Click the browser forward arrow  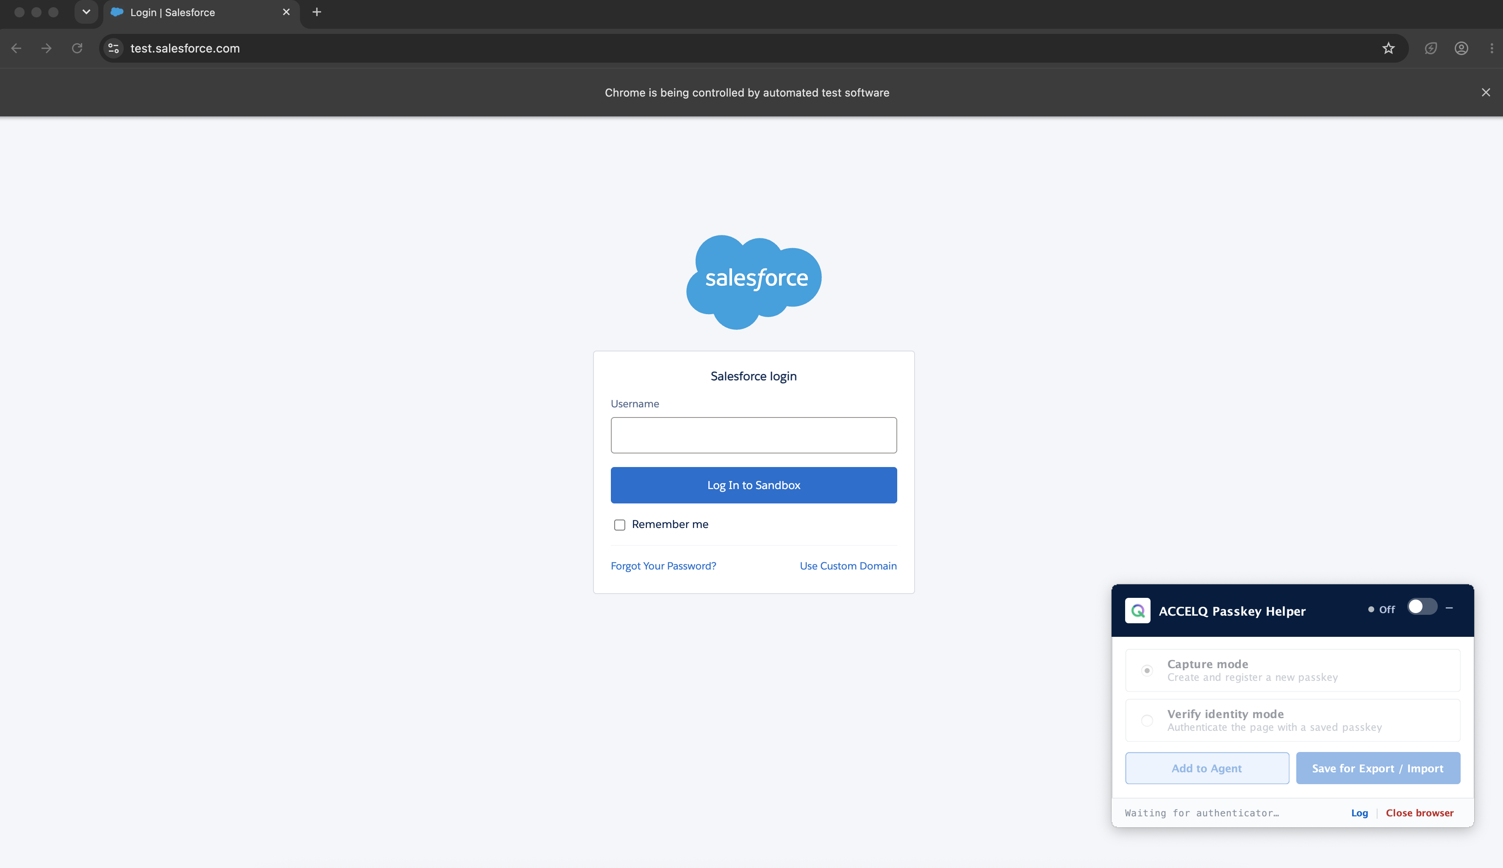click(x=47, y=48)
